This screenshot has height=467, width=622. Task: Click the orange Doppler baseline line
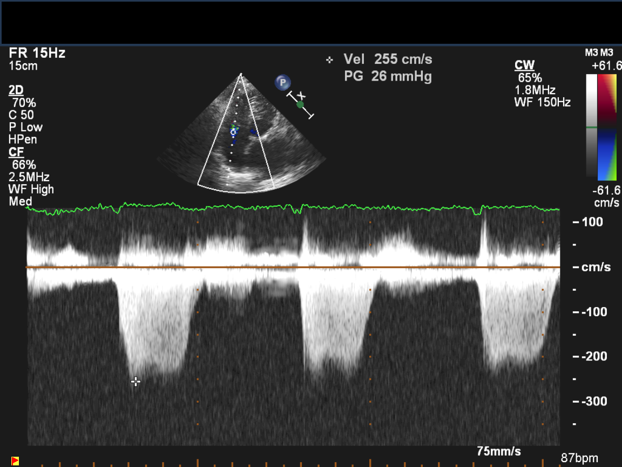[x=292, y=267]
